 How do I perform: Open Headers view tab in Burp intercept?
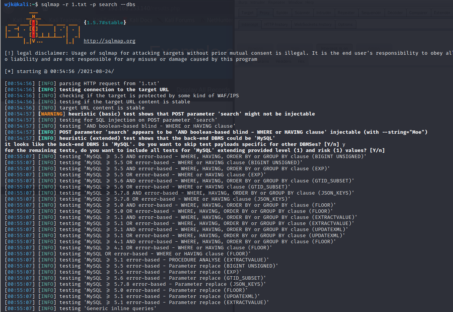[283, 62]
